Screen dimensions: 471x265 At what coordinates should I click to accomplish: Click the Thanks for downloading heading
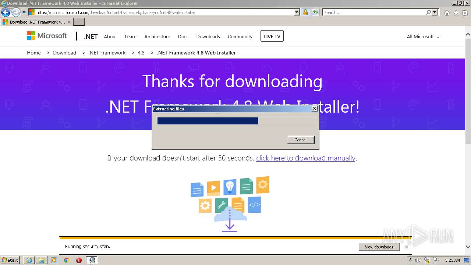232,81
